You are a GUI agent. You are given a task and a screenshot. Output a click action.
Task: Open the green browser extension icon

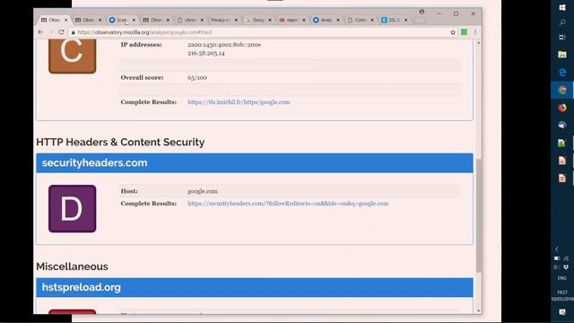click(x=464, y=32)
